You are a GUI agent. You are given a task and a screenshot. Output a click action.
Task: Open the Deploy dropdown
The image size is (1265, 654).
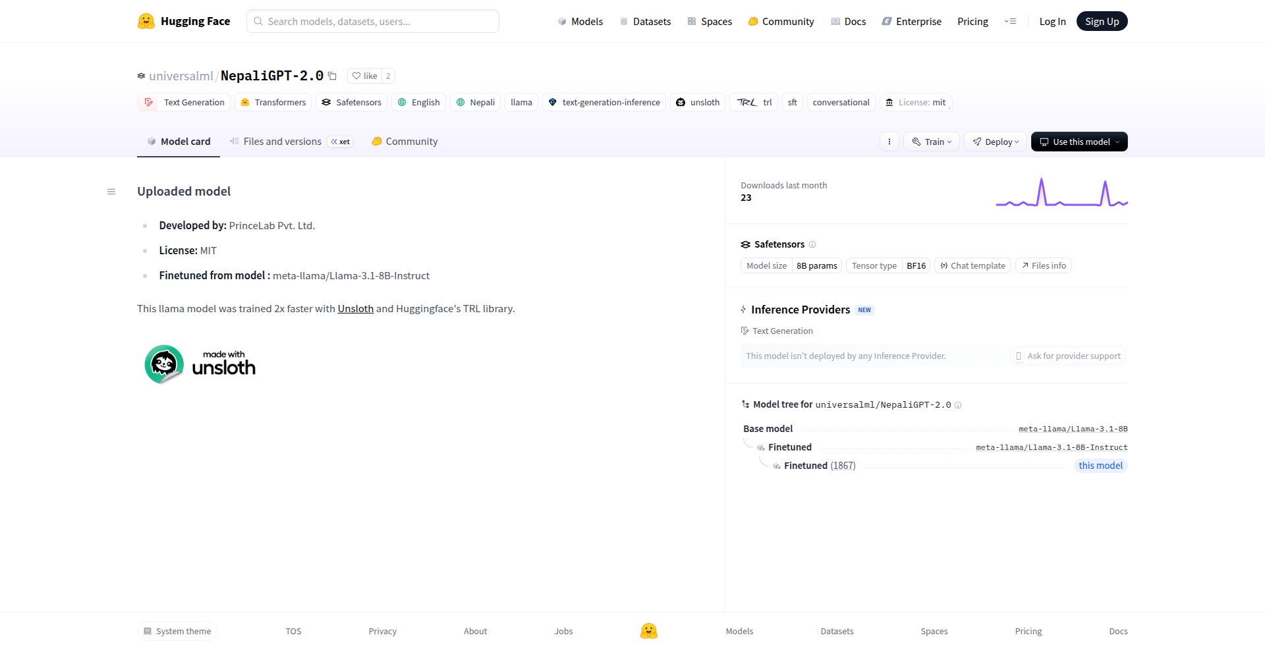995,141
